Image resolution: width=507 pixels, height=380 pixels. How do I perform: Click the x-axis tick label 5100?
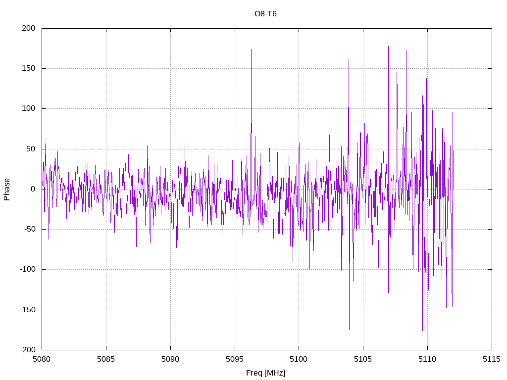click(x=299, y=359)
